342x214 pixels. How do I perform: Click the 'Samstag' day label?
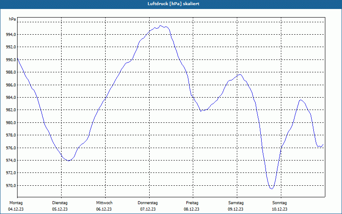[x=236, y=203]
